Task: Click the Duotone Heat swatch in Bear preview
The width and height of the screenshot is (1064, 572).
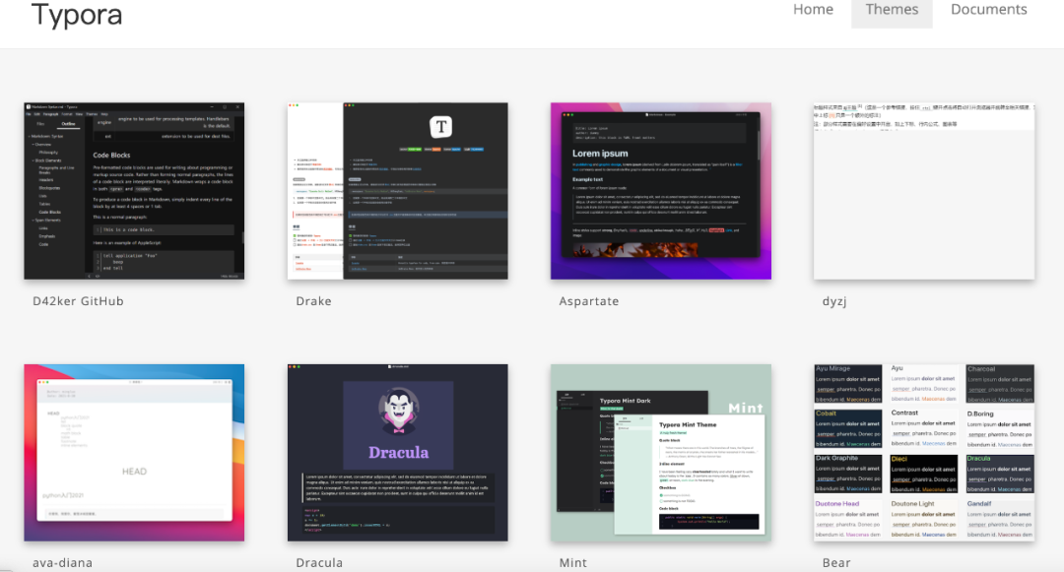Action: [x=848, y=519]
